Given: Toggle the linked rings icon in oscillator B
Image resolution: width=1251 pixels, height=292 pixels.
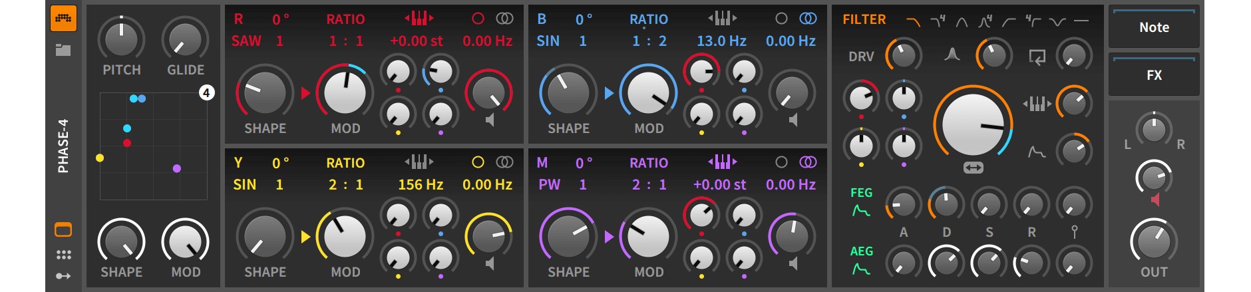Looking at the screenshot, I should point(808,19).
